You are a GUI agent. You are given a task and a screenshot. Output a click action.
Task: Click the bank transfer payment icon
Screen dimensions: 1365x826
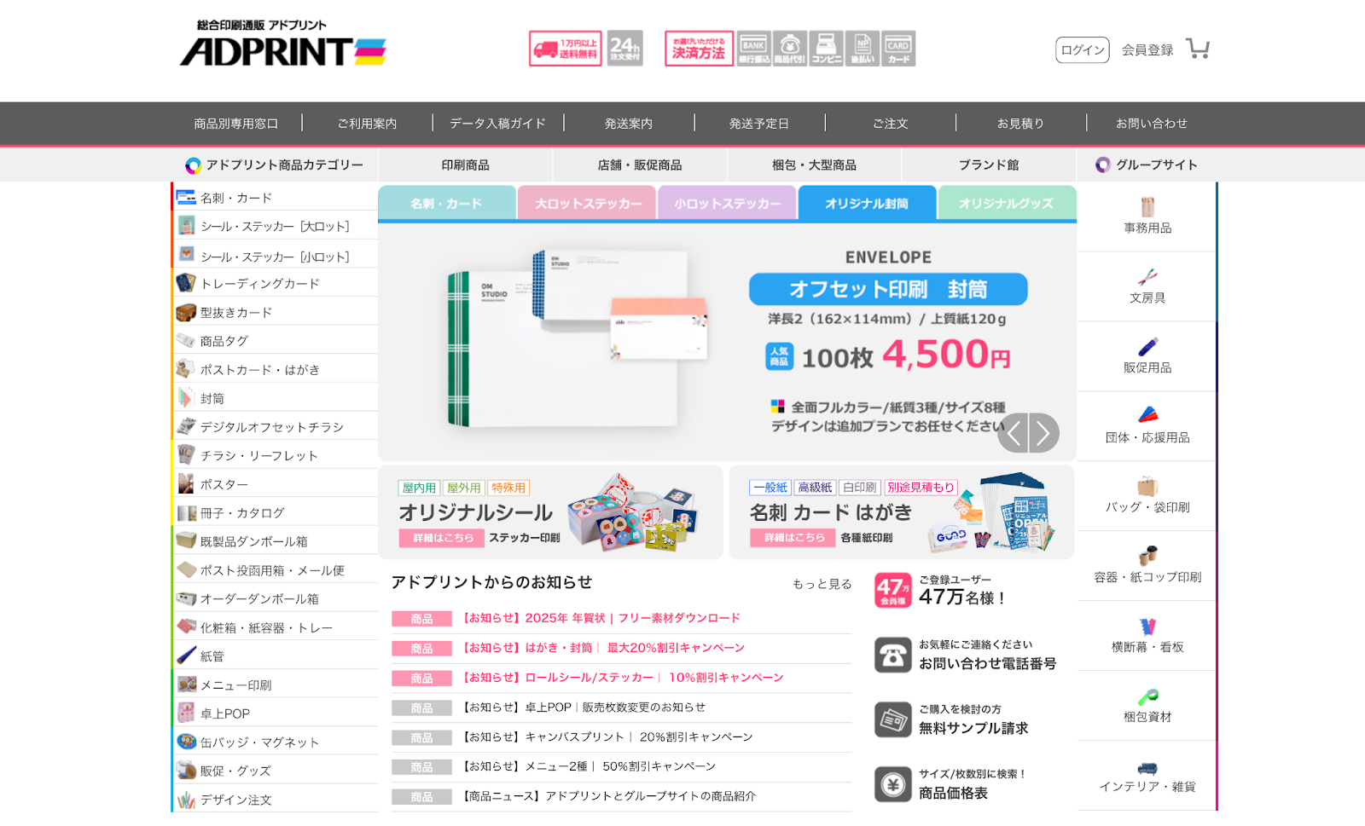[x=754, y=49]
